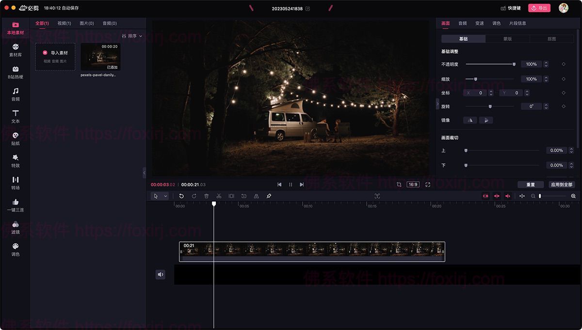Open the 转场 transitions panel
The width and height of the screenshot is (582, 330).
tap(16, 183)
